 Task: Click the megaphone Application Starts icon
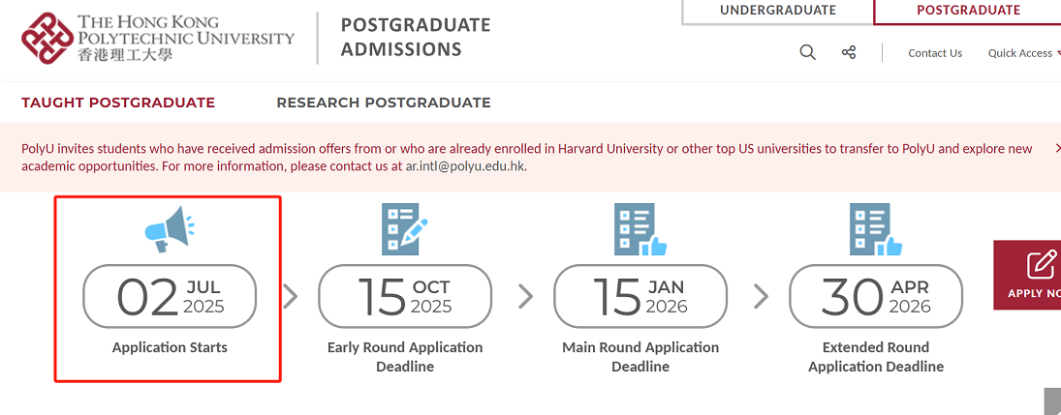(x=170, y=229)
